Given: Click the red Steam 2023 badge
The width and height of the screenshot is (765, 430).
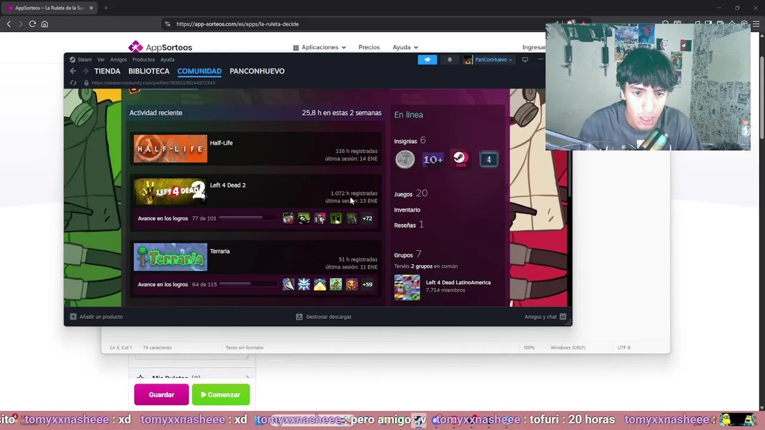Looking at the screenshot, I should coord(460,159).
